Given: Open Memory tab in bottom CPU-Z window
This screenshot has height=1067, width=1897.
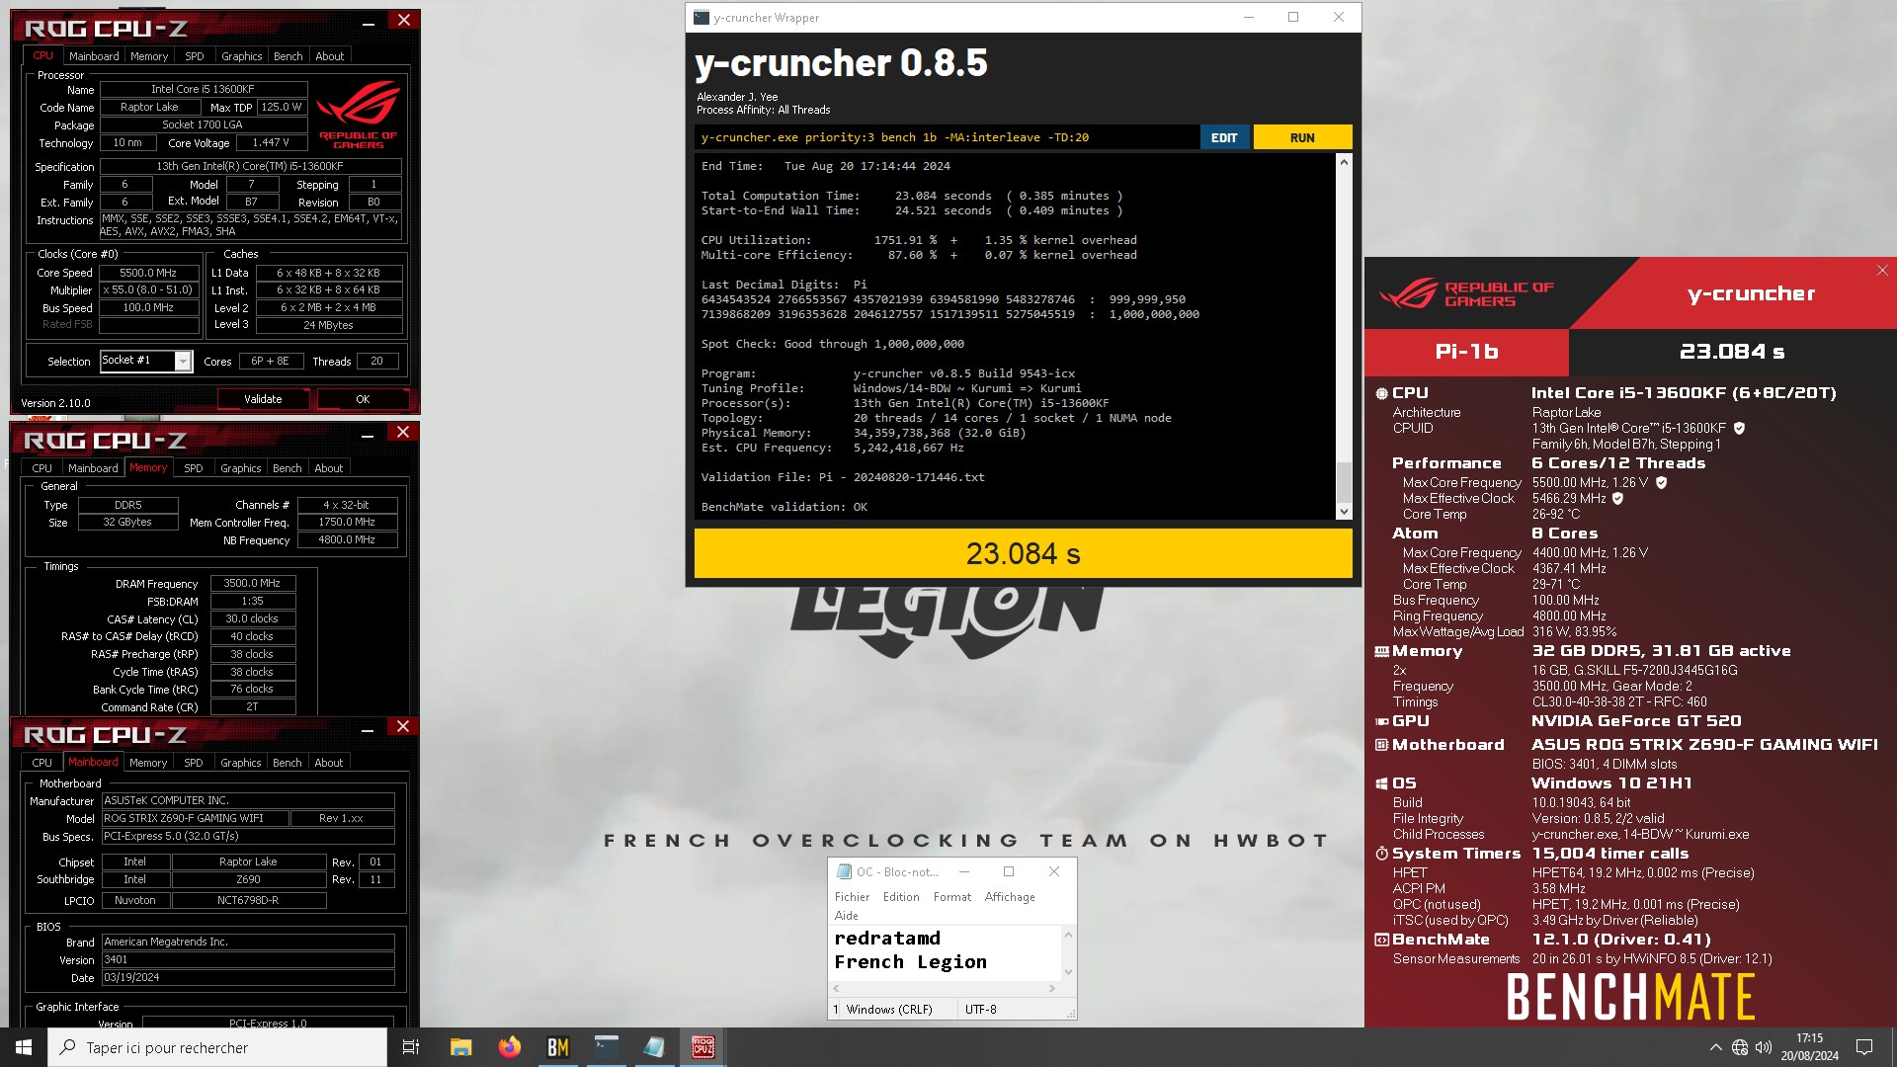Looking at the screenshot, I should 148,763.
